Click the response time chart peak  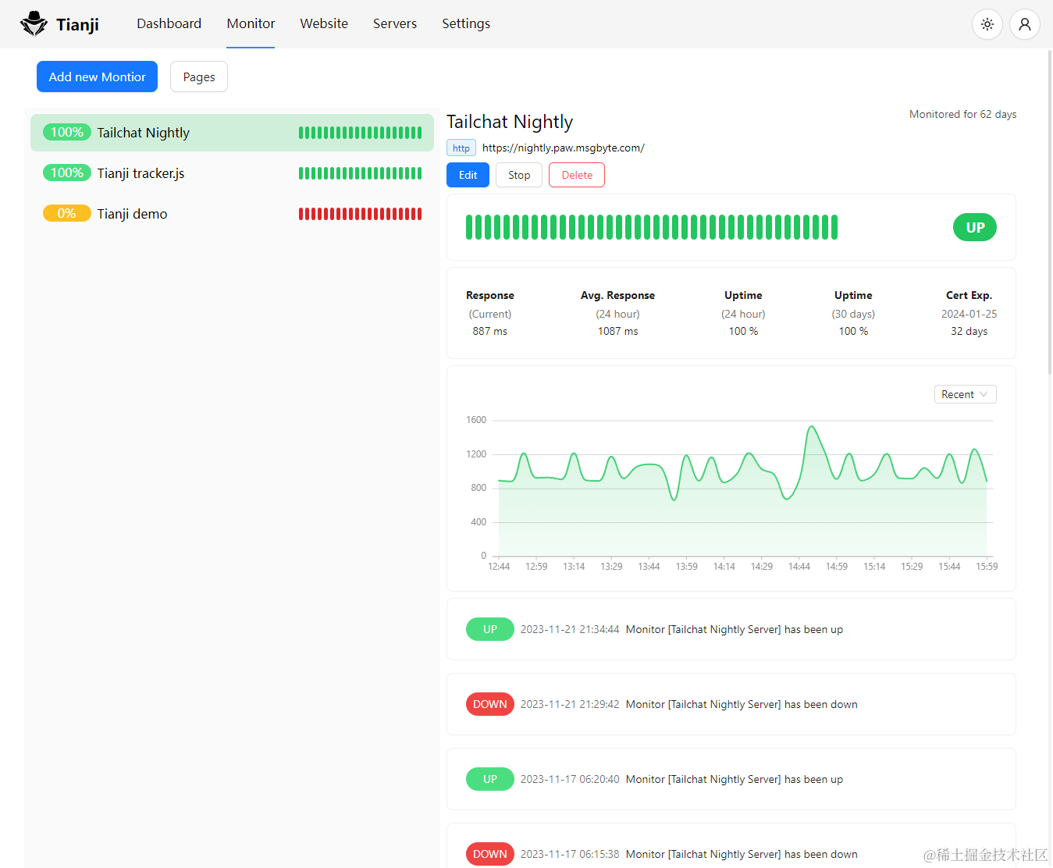pyautogui.click(x=812, y=427)
